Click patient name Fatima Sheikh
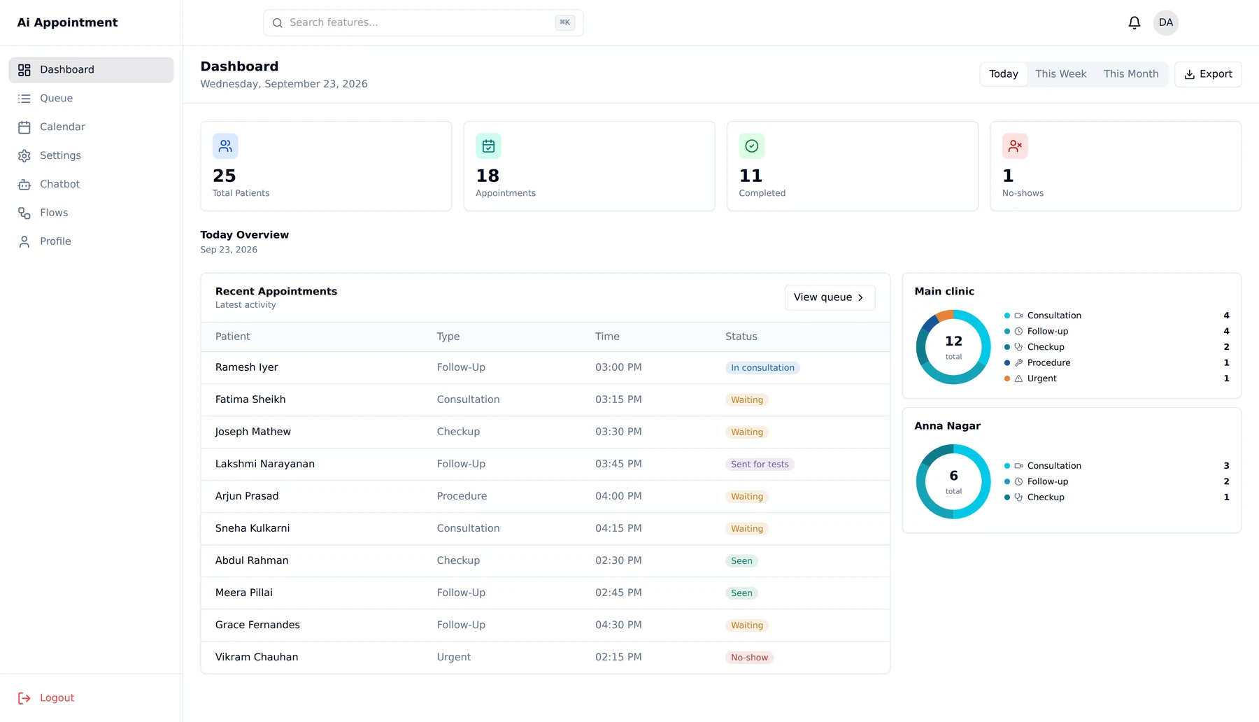Image resolution: width=1259 pixels, height=722 pixels. click(250, 400)
